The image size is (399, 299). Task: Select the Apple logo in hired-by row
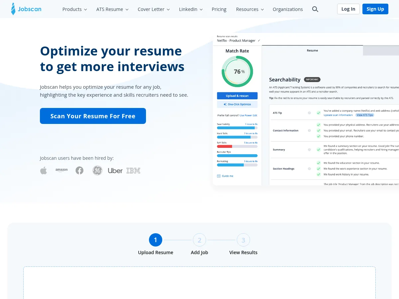(x=44, y=170)
